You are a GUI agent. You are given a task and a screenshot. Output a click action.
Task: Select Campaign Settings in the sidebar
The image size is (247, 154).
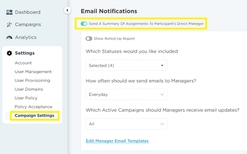[x=34, y=115]
